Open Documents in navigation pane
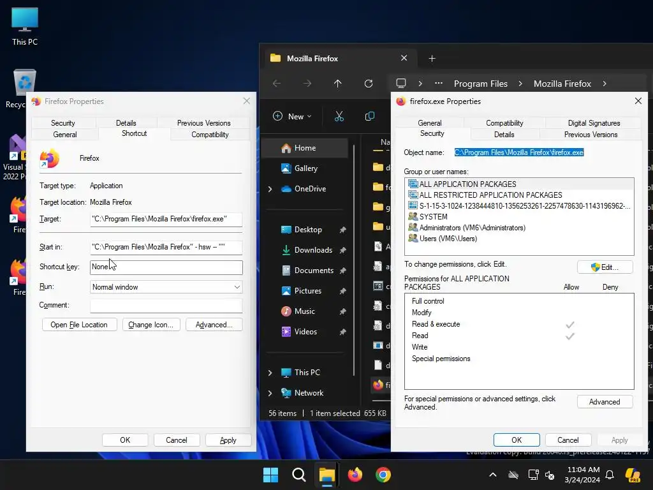Viewport: 653px width, 490px height. (305, 271)
